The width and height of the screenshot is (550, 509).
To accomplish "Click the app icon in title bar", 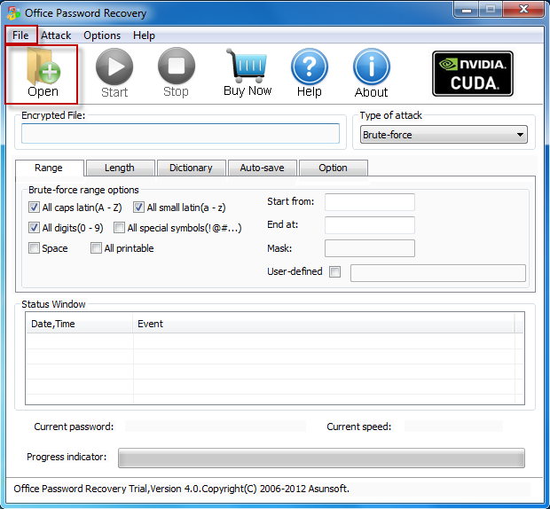I will [x=13, y=13].
